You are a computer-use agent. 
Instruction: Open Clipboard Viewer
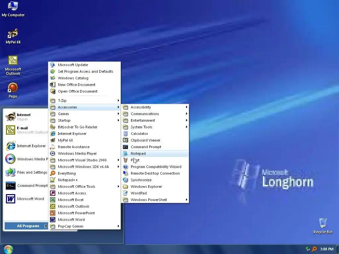click(155, 140)
